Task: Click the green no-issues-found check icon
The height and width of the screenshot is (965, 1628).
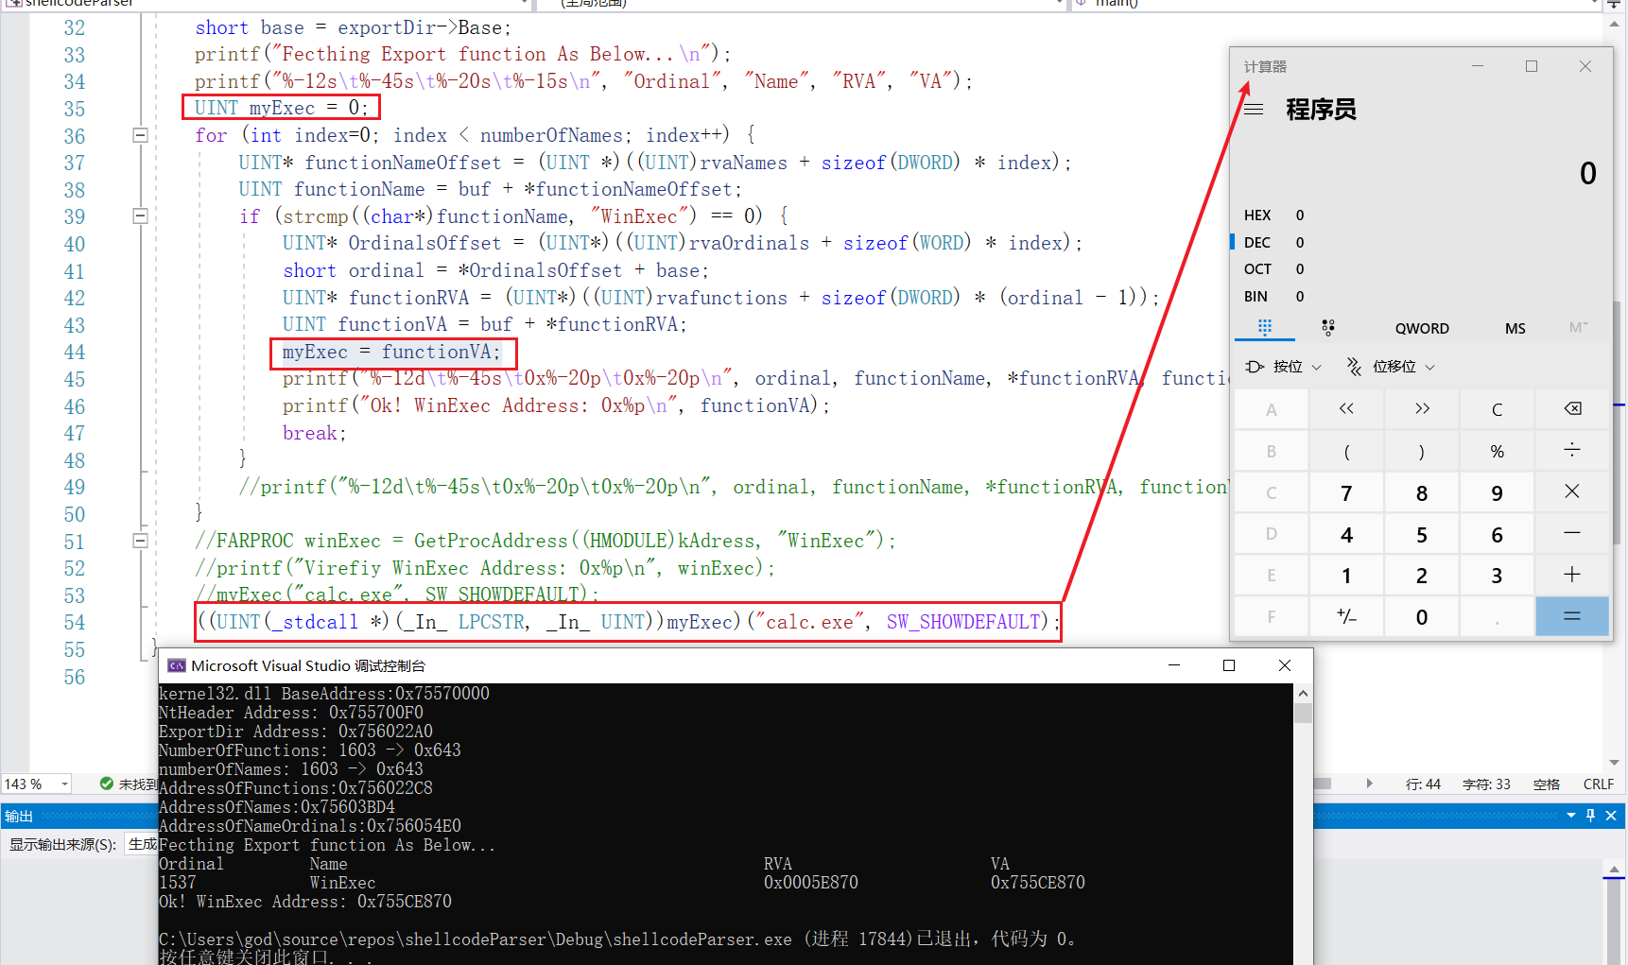Action: pos(107,784)
